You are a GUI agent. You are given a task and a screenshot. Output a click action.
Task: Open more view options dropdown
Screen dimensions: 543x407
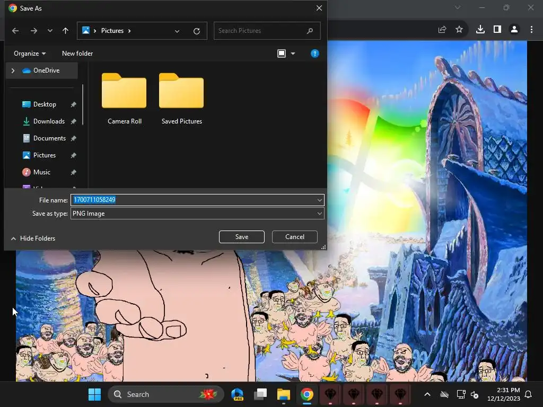(x=293, y=54)
